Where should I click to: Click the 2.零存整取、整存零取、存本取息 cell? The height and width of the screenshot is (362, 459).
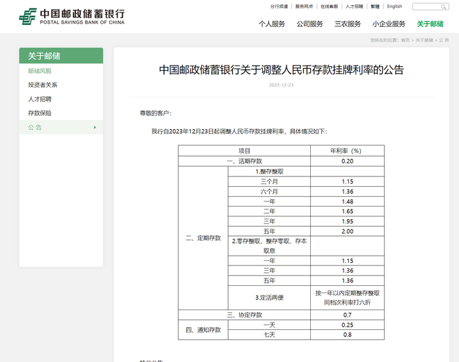pos(269,246)
